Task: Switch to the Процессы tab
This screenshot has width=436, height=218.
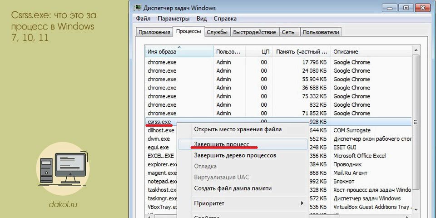Action: [x=188, y=31]
